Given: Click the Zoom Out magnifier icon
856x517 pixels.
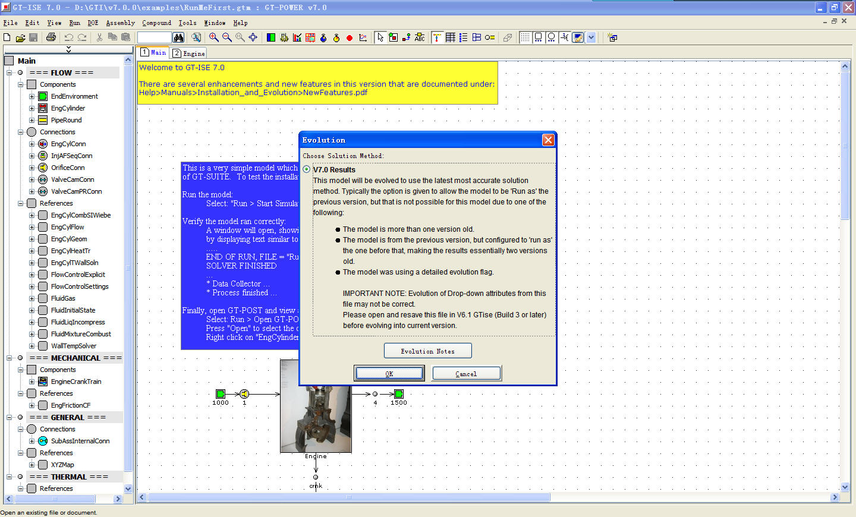Looking at the screenshot, I should (227, 37).
